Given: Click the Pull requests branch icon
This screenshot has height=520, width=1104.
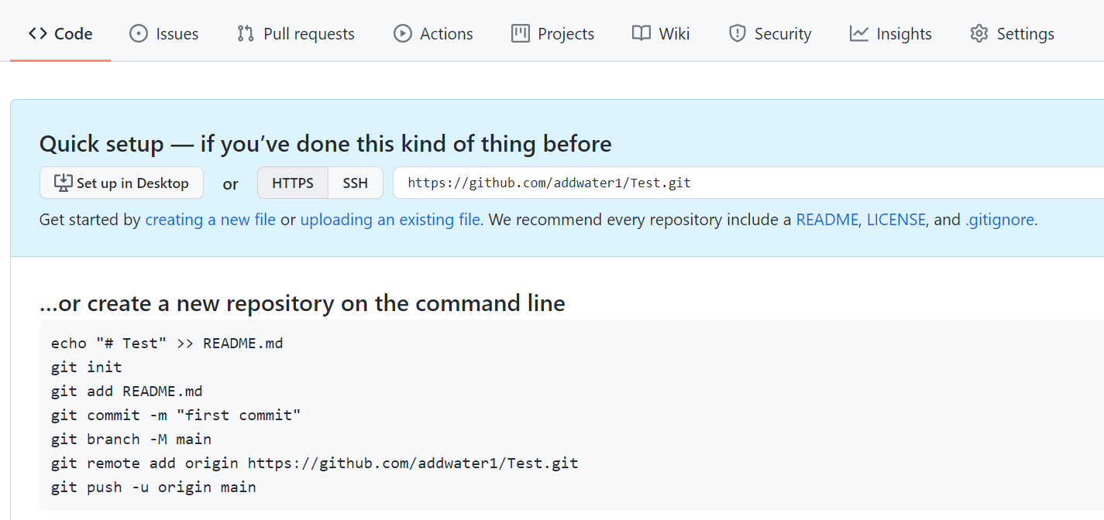Looking at the screenshot, I should point(246,34).
